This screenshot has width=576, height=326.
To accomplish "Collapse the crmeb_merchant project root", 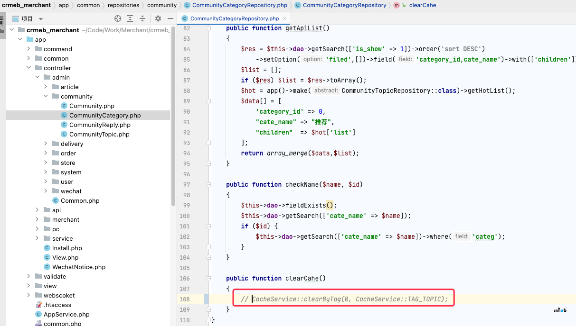I will [x=11, y=30].
